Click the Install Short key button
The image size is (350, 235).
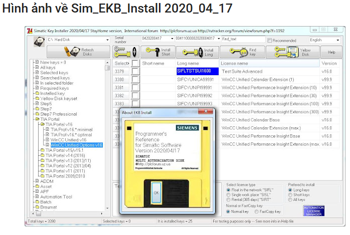(158, 52)
